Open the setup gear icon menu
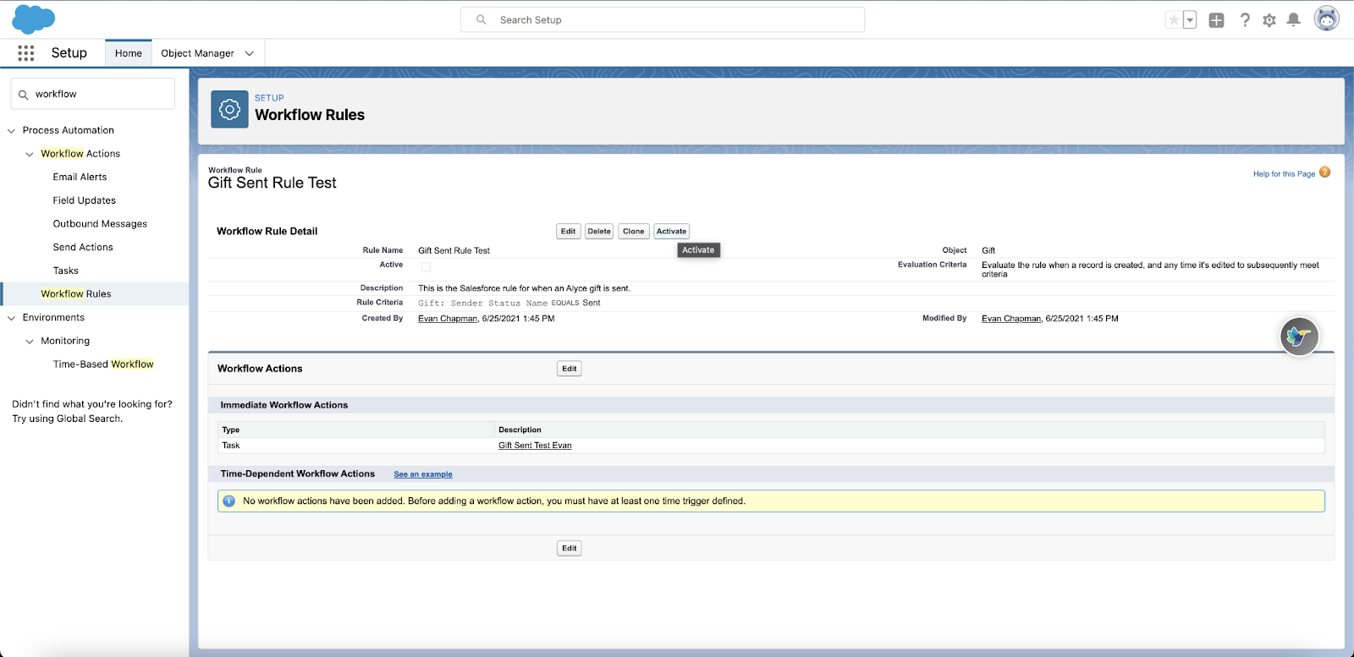Screen dimensions: 1354x657 click(x=1269, y=20)
